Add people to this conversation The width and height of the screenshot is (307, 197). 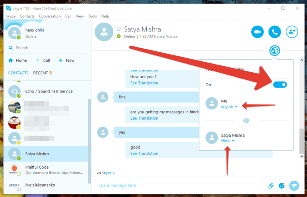tap(292, 32)
